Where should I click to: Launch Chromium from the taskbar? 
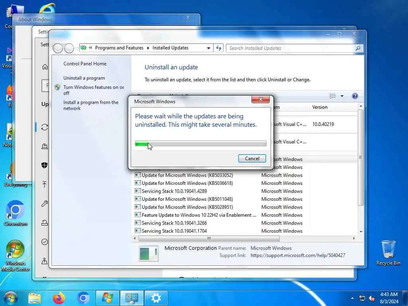point(83,298)
